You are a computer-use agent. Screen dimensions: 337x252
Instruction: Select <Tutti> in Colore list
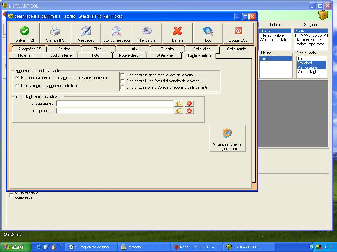[275, 31]
